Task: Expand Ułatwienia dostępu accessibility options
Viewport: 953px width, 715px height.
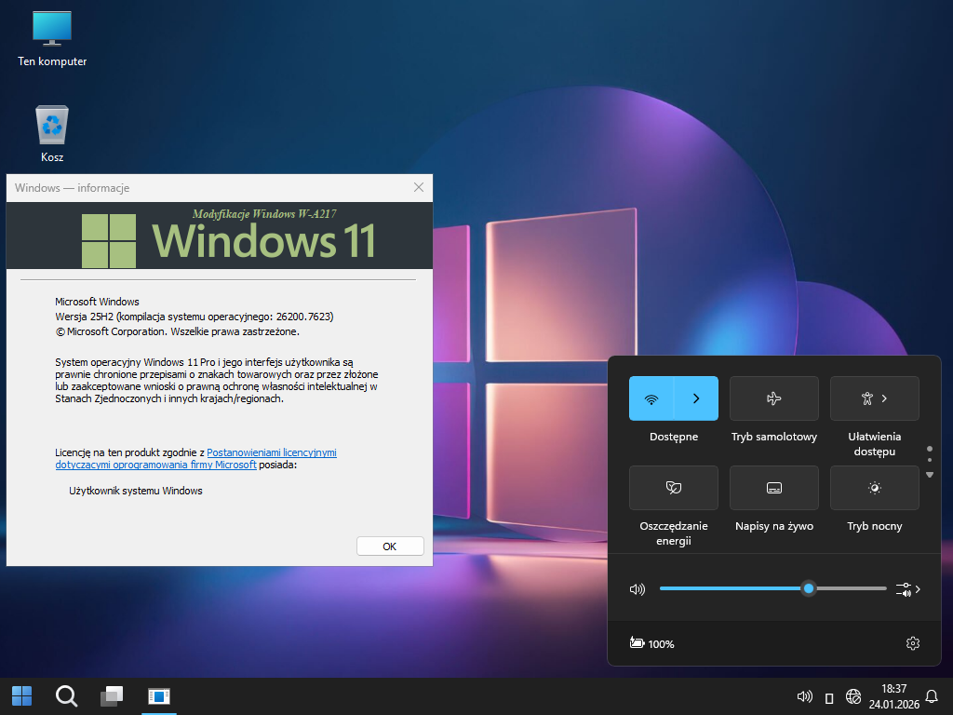Action: pos(874,398)
